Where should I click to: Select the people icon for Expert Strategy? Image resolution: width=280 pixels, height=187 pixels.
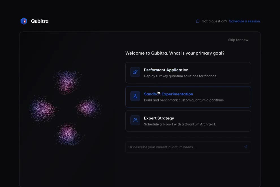135,120
